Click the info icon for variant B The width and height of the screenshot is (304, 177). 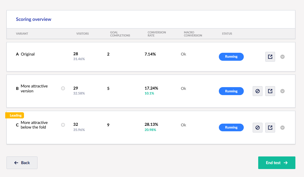[x=63, y=88]
